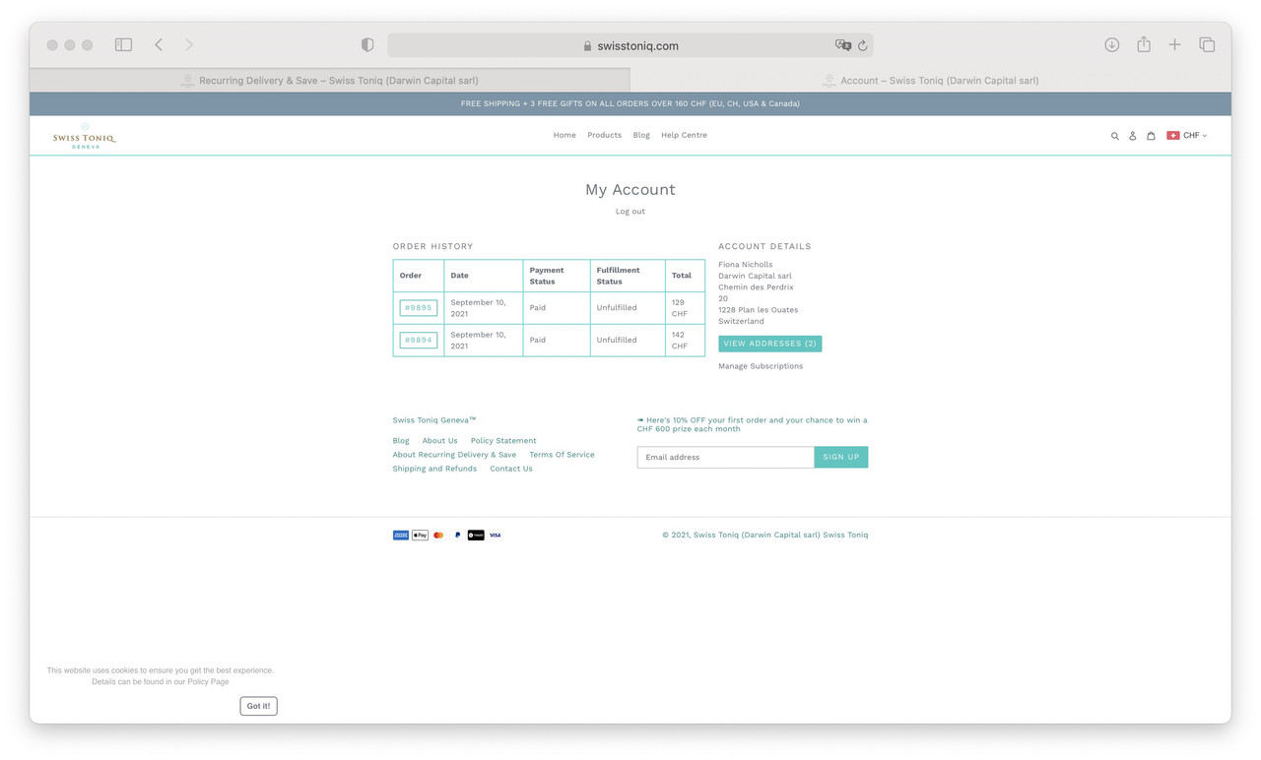Viewport: 1261px width, 760px height.
Task: Click the American Express payment icon
Action: point(401,536)
